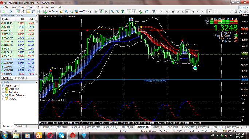Click the New Chart icon in the toolbar

point(3,12)
